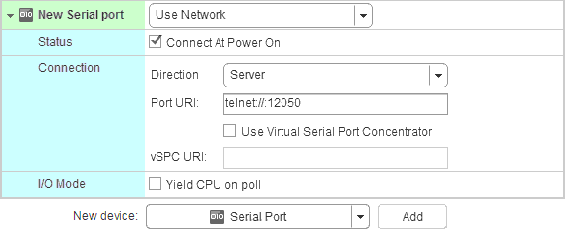Uncheck Connect At Power On
Image resolution: width=565 pixels, height=232 pixels.
pyautogui.click(x=155, y=43)
